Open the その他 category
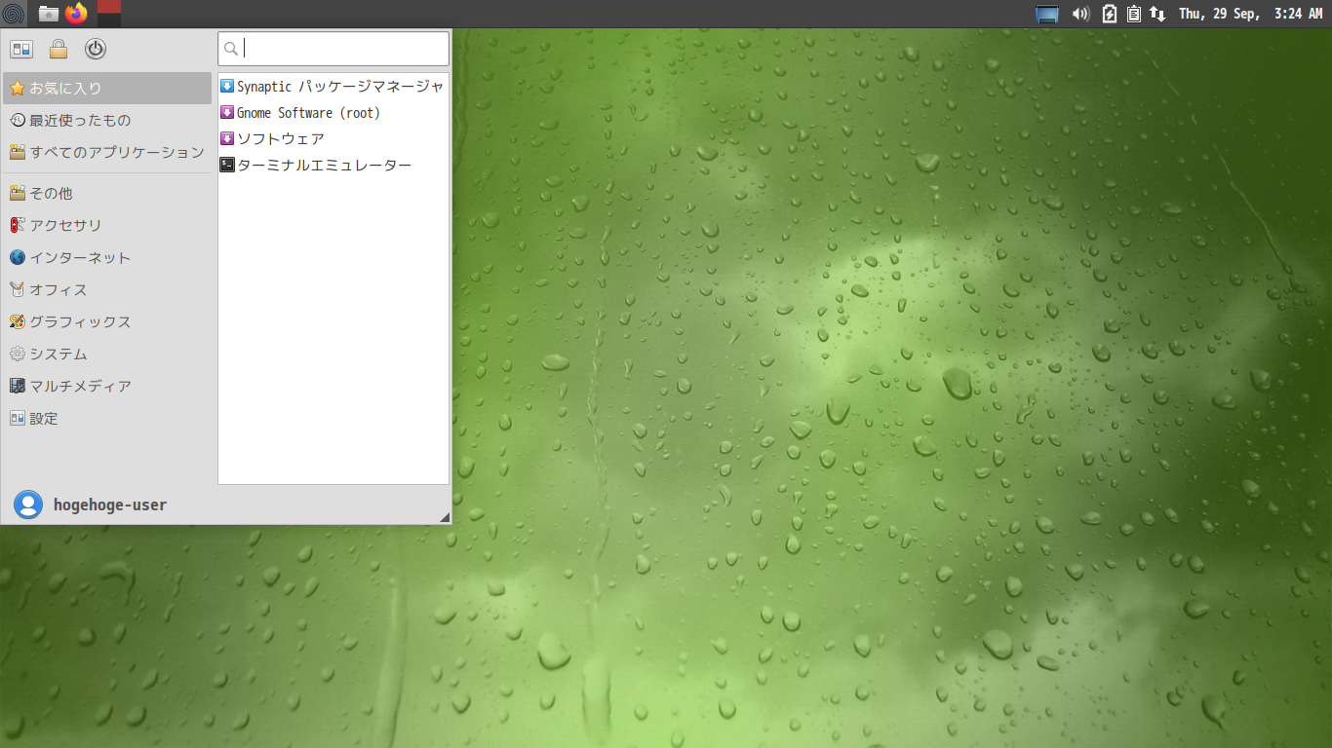The image size is (1332, 748). tap(107, 193)
